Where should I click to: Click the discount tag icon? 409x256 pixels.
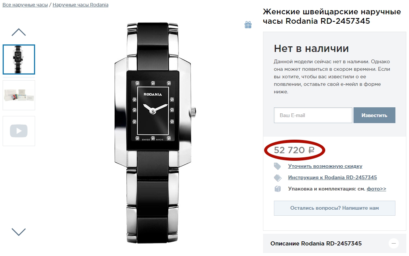(278, 166)
